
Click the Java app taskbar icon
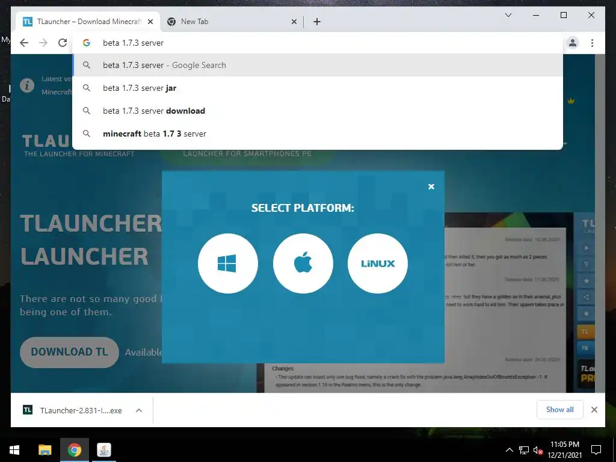104,450
